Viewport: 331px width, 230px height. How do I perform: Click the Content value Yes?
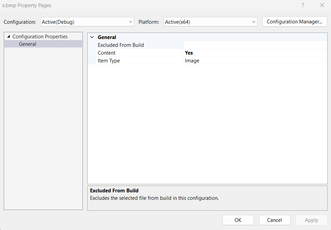(189, 53)
